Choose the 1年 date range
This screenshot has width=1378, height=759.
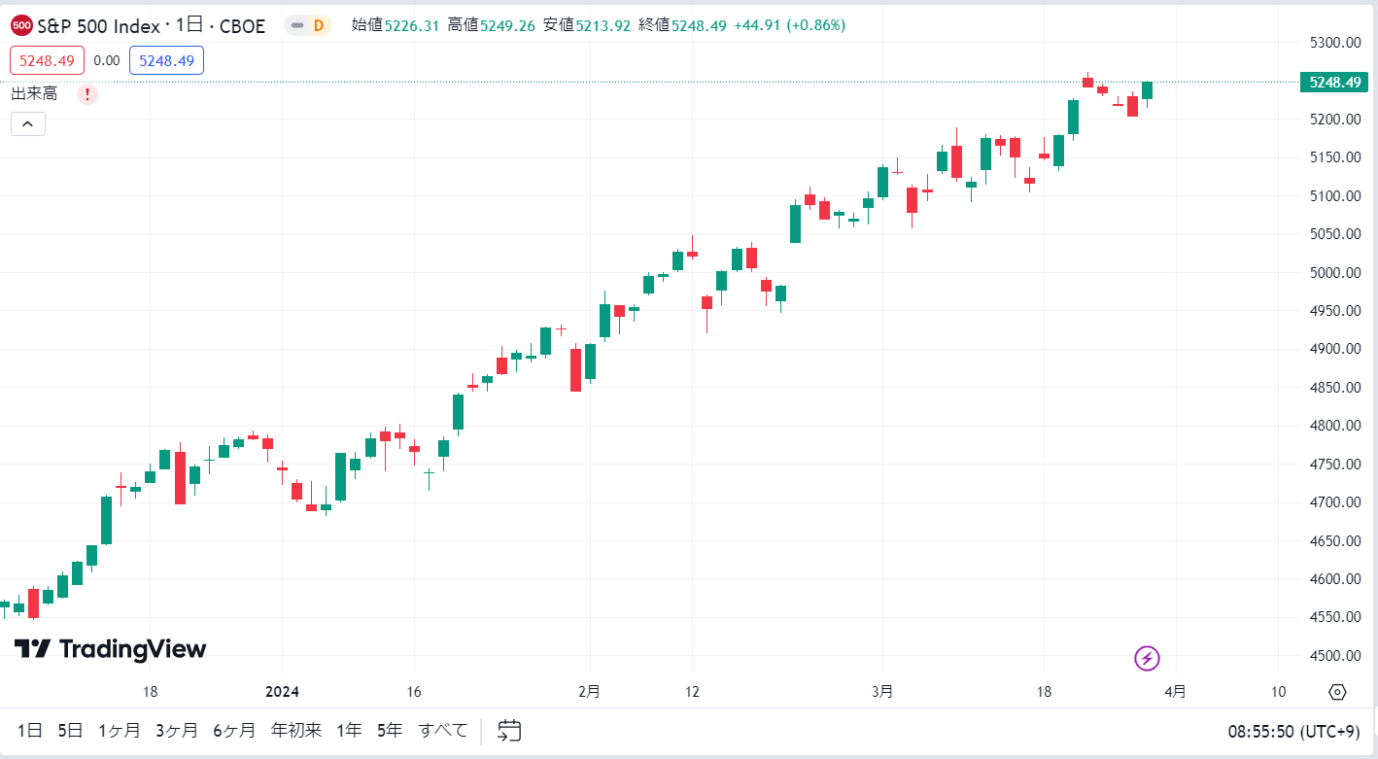coord(349,731)
